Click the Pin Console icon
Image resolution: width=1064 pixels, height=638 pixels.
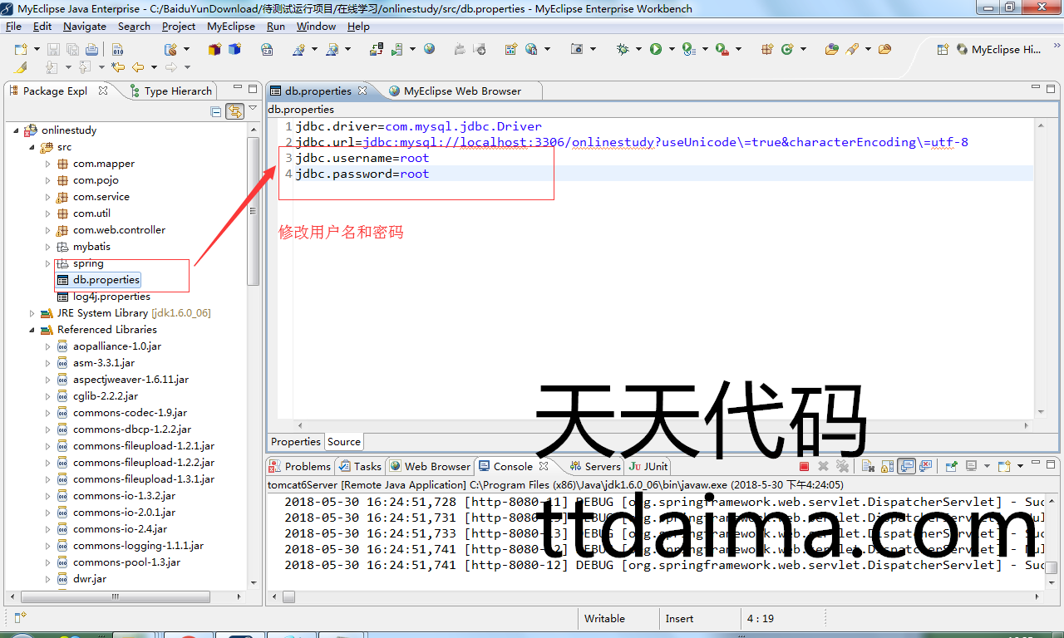pyautogui.click(x=951, y=466)
